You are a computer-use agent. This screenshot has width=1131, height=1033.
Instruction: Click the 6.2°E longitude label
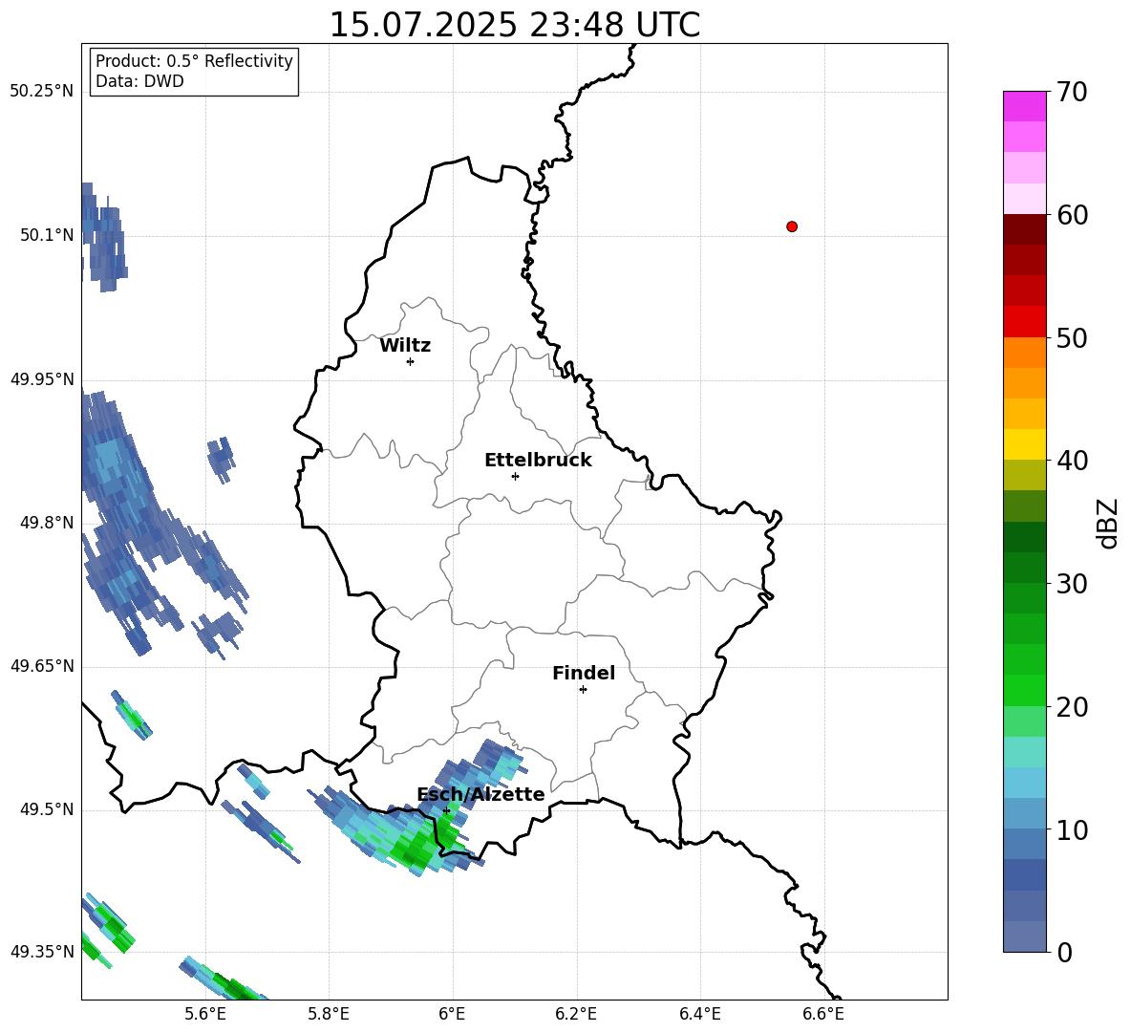(x=576, y=1014)
